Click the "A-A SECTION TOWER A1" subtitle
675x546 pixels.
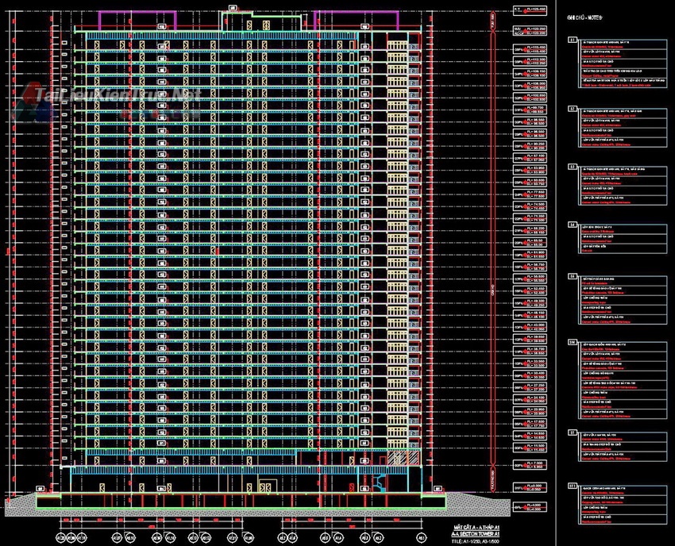pos(476,533)
